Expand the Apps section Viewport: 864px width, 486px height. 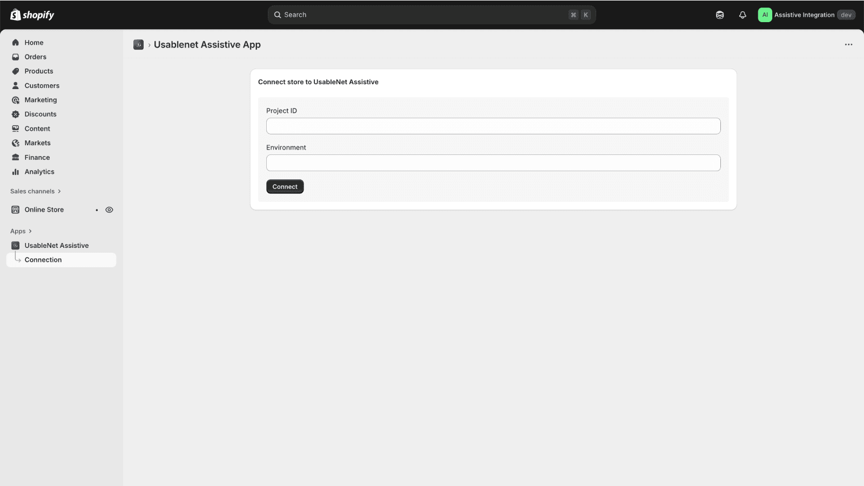[21, 231]
